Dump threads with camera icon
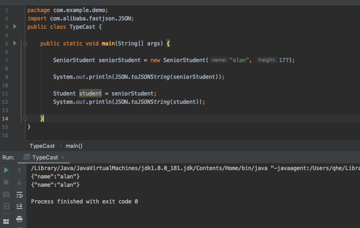 pos(6,195)
